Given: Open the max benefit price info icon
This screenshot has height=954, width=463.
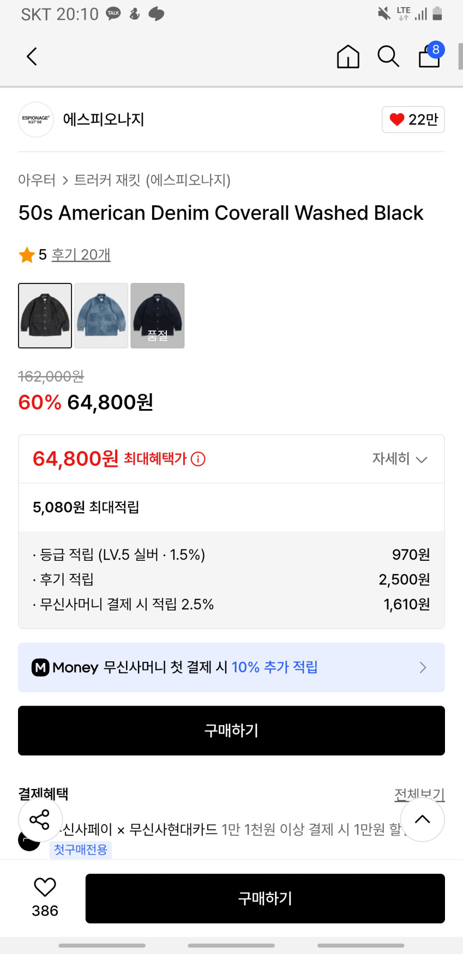Looking at the screenshot, I should [x=199, y=459].
